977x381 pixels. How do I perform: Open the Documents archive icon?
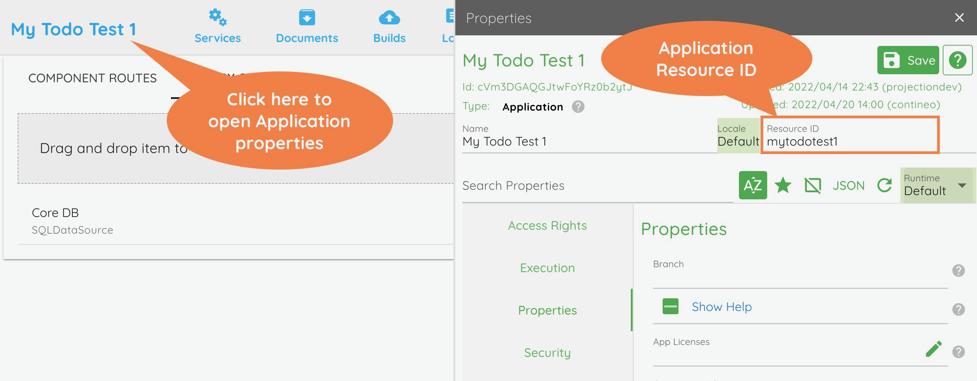pos(307,17)
